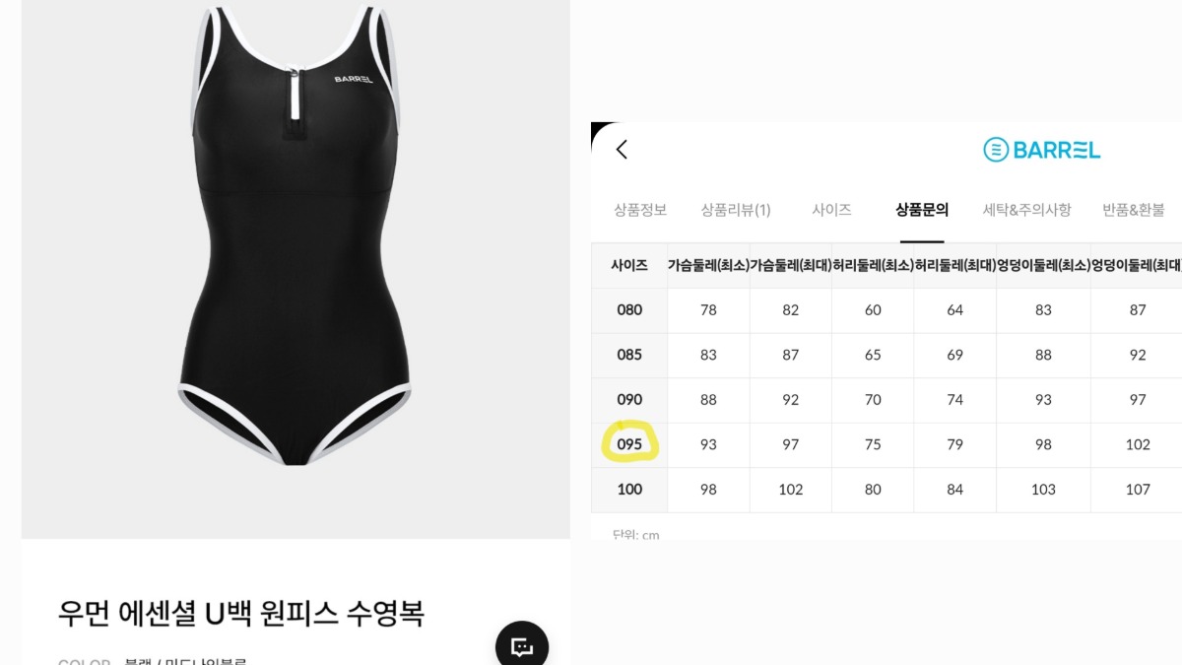Image resolution: width=1182 pixels, height=665 pixels.
Task: Go back using the left chevron arrow
Action: (622, 150)
